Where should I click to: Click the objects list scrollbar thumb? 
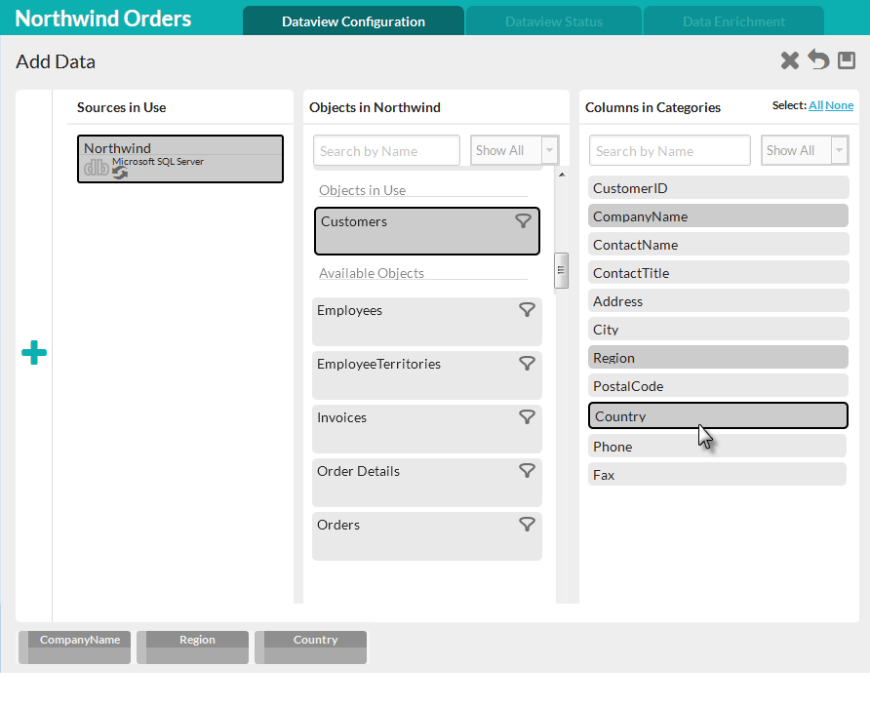561,270
